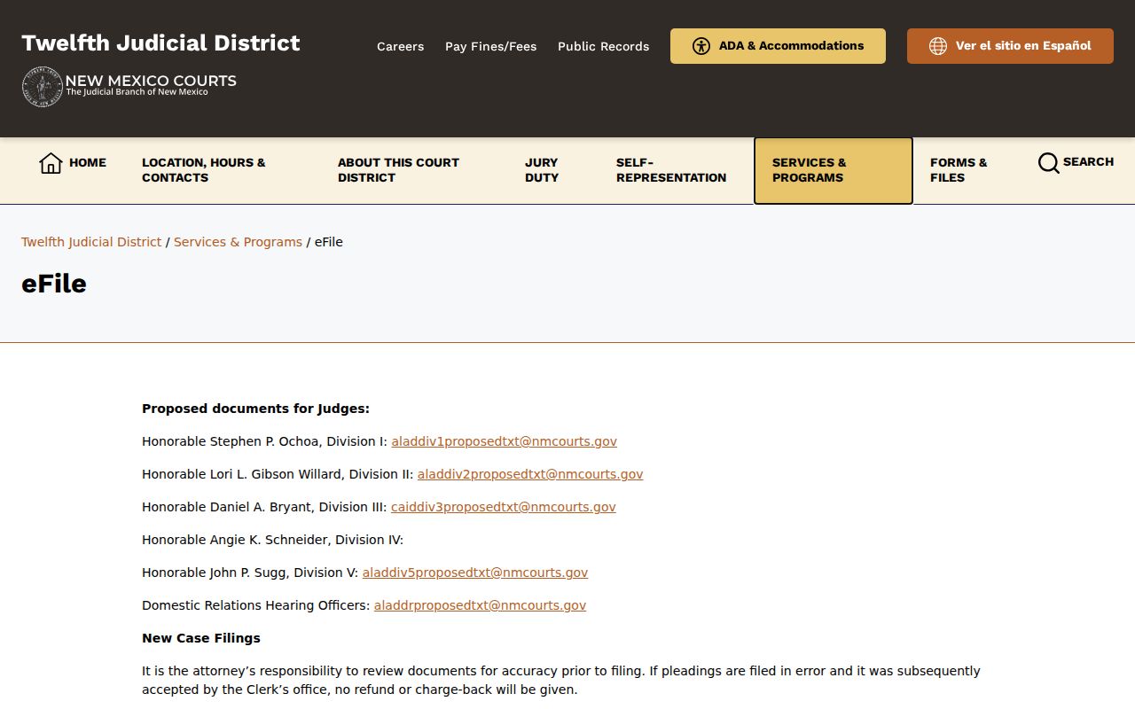Click the 'Domestic Relations Hearing Officers:' text
Image resolution: width=1135 pixels, height=709 pixels.
click(256, 605)
